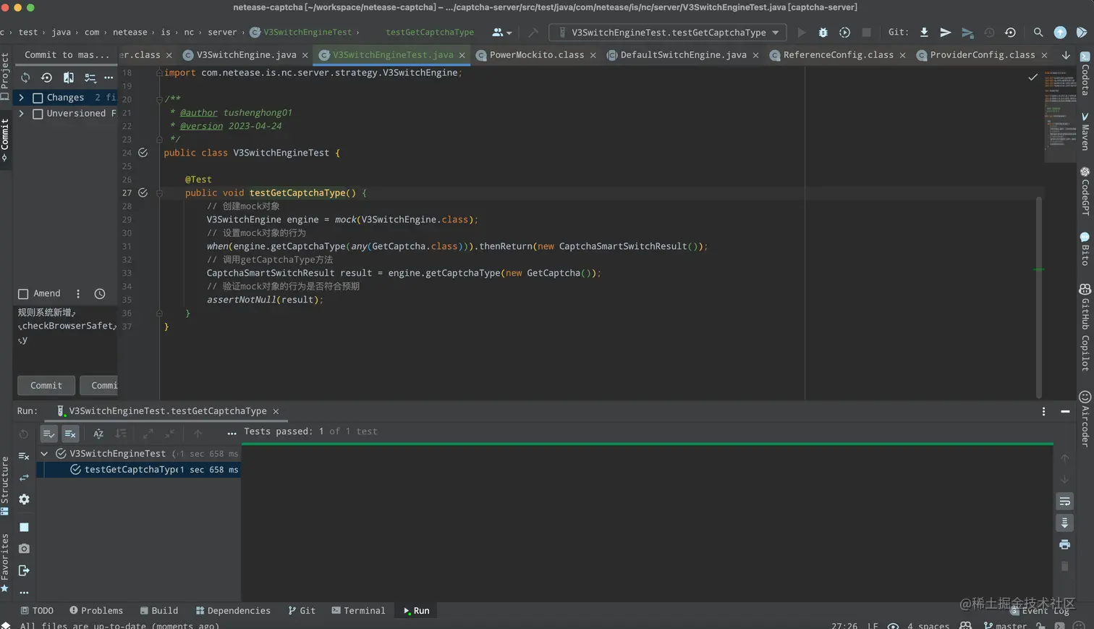Click the Sort Alphabetically icon in Run panel

tap(98, 434)
